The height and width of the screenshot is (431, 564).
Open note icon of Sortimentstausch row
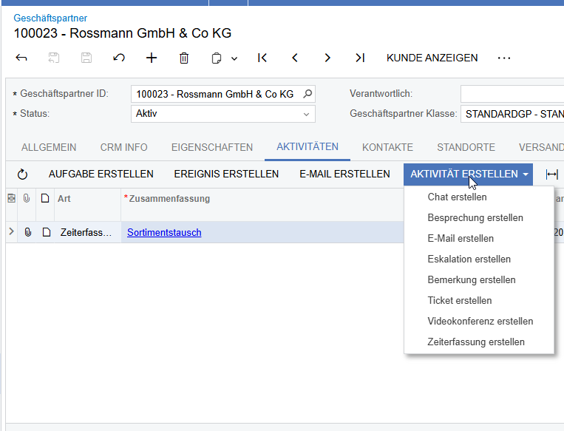pos(47,232)
